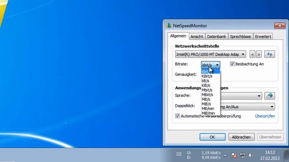Choose Kibit/s from the bitrate list

pyautogui.click(x=211, y=76)
